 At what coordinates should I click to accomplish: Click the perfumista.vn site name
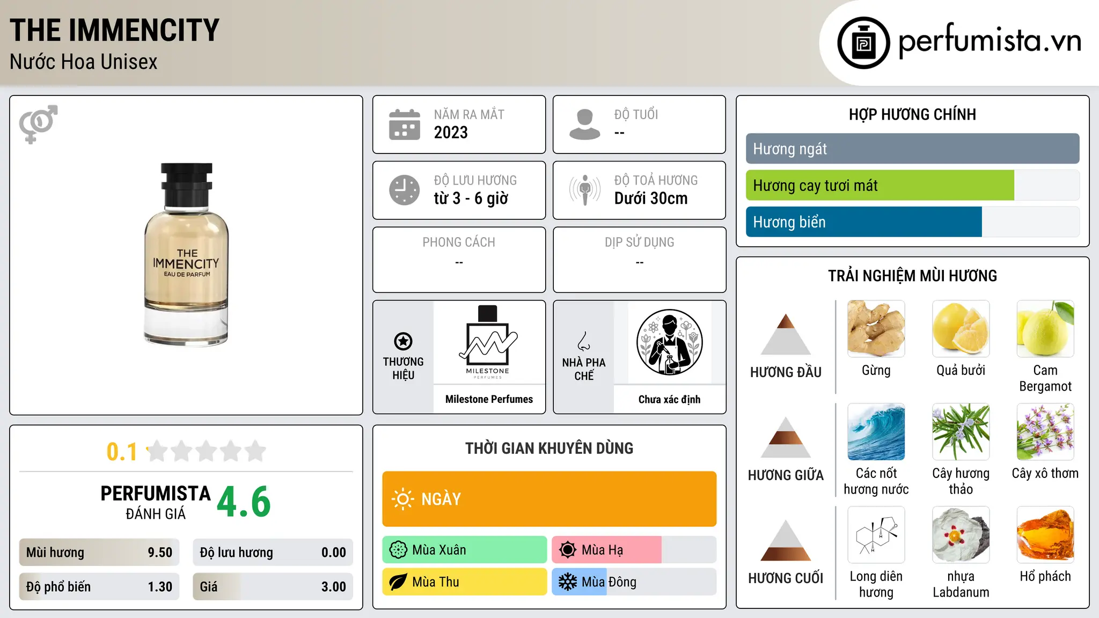click(x=990, y=41)
